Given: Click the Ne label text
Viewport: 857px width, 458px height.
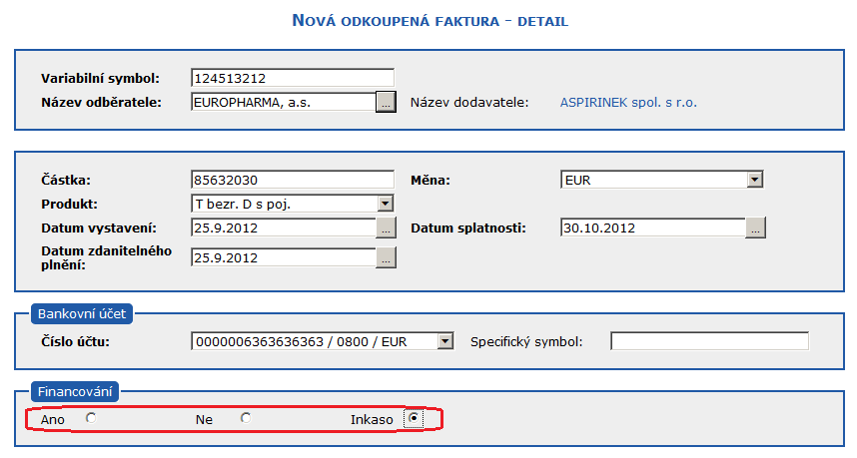Looking at the screenshot, I should 204,419.
